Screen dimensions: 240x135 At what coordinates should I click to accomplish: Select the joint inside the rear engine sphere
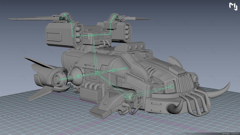tap(79, 76)
